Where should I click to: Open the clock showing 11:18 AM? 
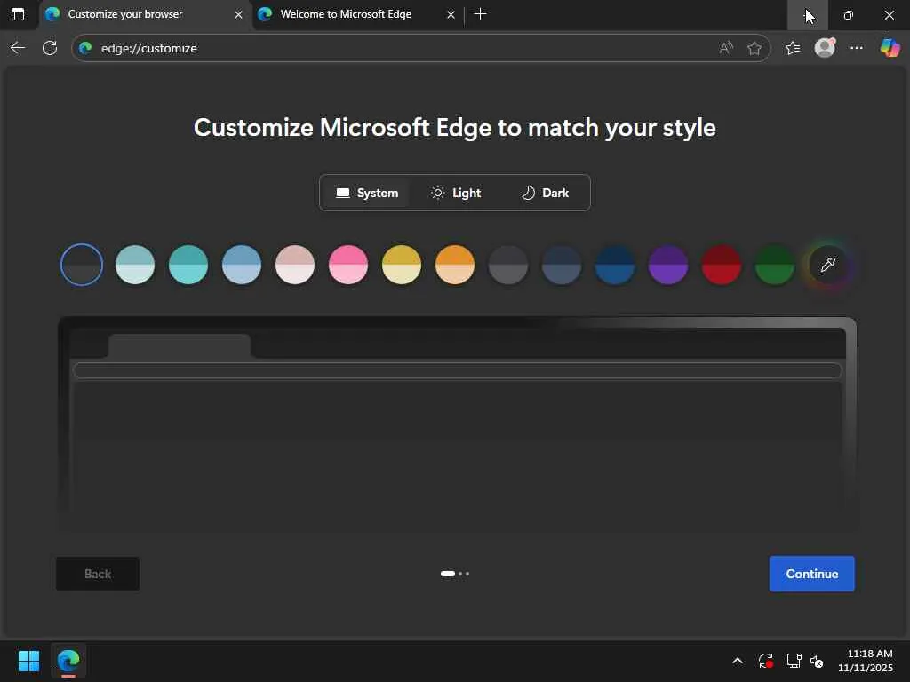(x=866, y=661)
